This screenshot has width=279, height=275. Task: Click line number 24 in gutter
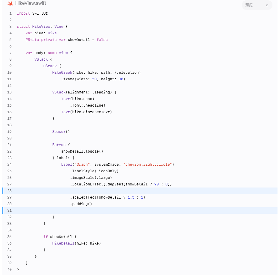(10, 165)
